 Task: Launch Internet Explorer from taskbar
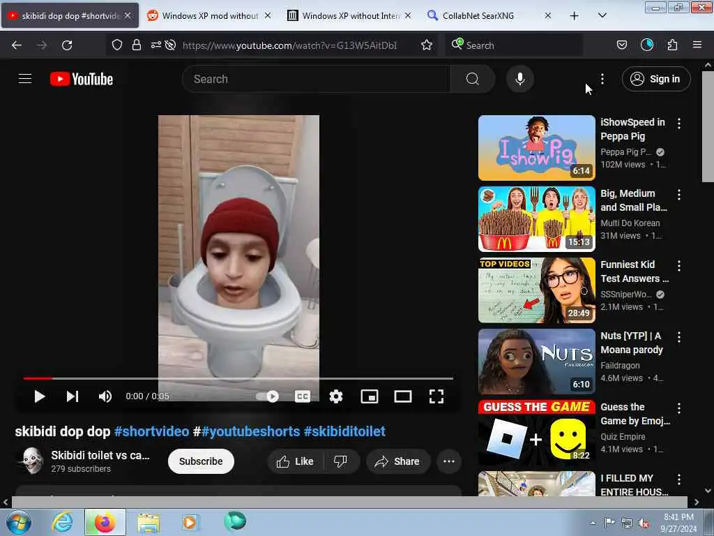click(x=62, y=522)
